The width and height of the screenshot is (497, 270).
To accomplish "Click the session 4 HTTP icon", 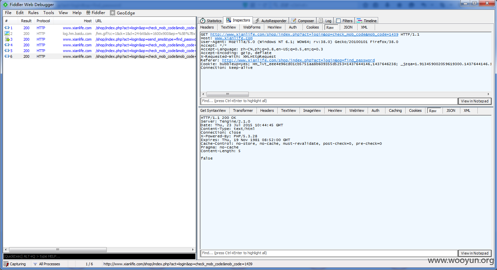I will point(7,45).
